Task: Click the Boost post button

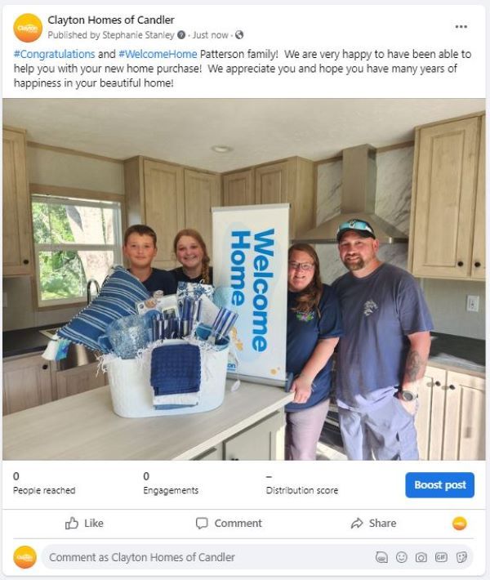Action: pyautogui.click(x=439, y=485)
